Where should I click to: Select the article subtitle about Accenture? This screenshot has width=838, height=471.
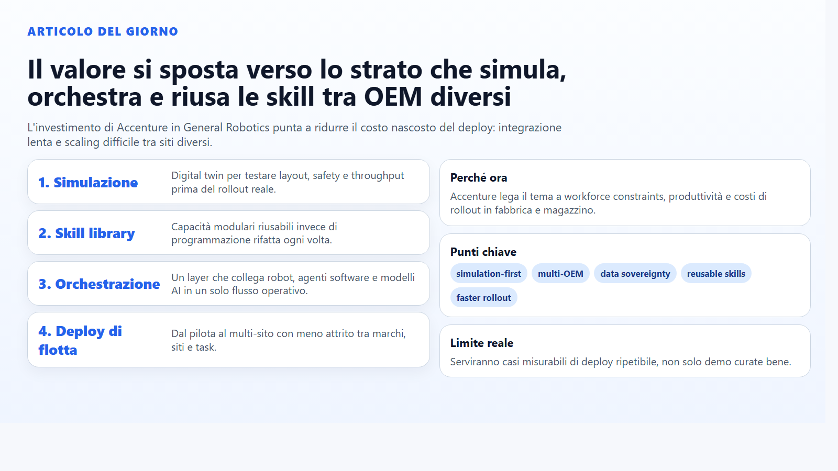[x=294, y=134]
